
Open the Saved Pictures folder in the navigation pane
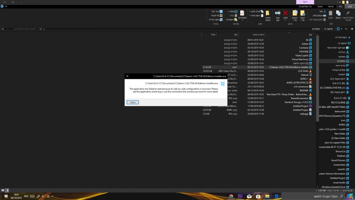(340, 160)
